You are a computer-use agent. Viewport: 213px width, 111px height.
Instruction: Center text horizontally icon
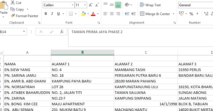[x=112, y=14]
